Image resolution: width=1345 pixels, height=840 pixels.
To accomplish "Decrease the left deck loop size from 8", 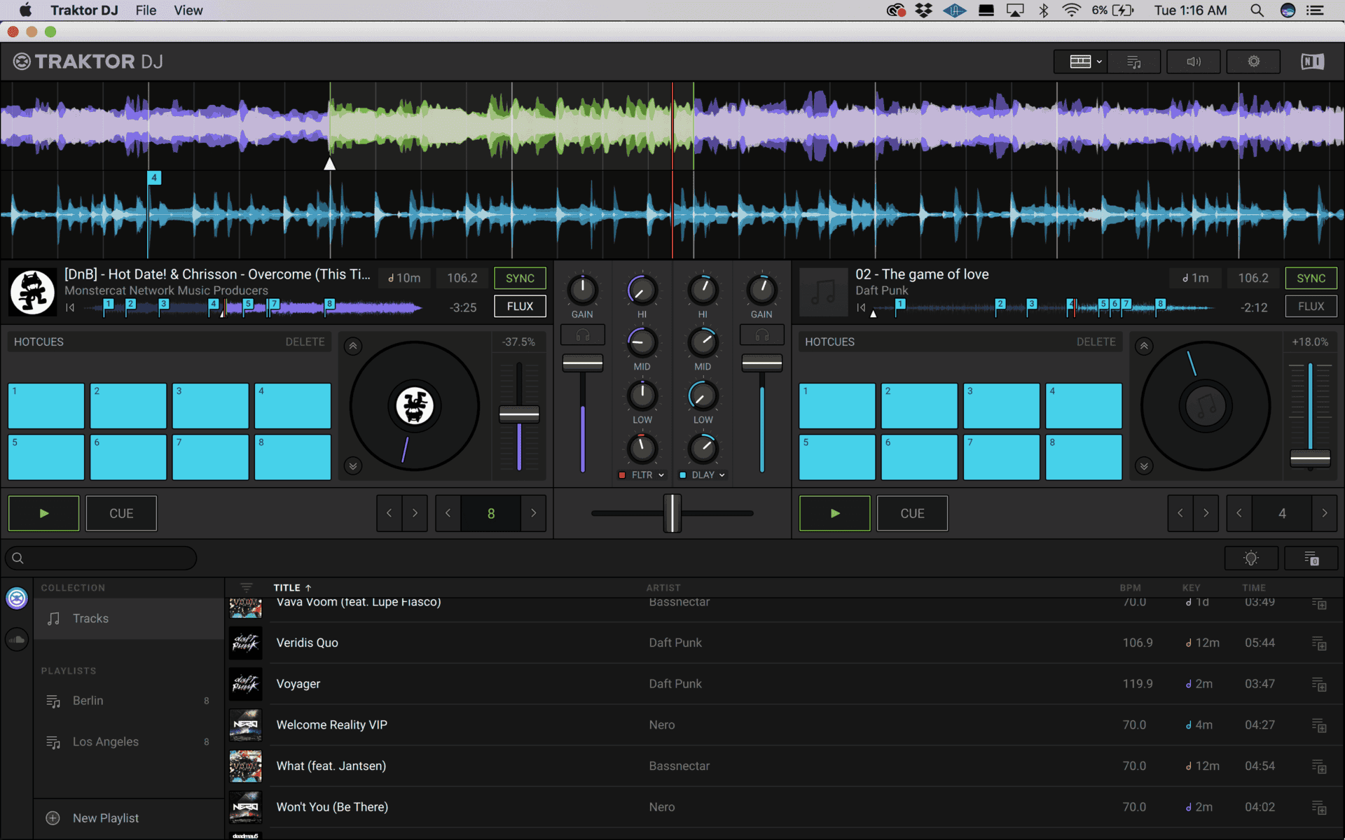I will (448, 513).
